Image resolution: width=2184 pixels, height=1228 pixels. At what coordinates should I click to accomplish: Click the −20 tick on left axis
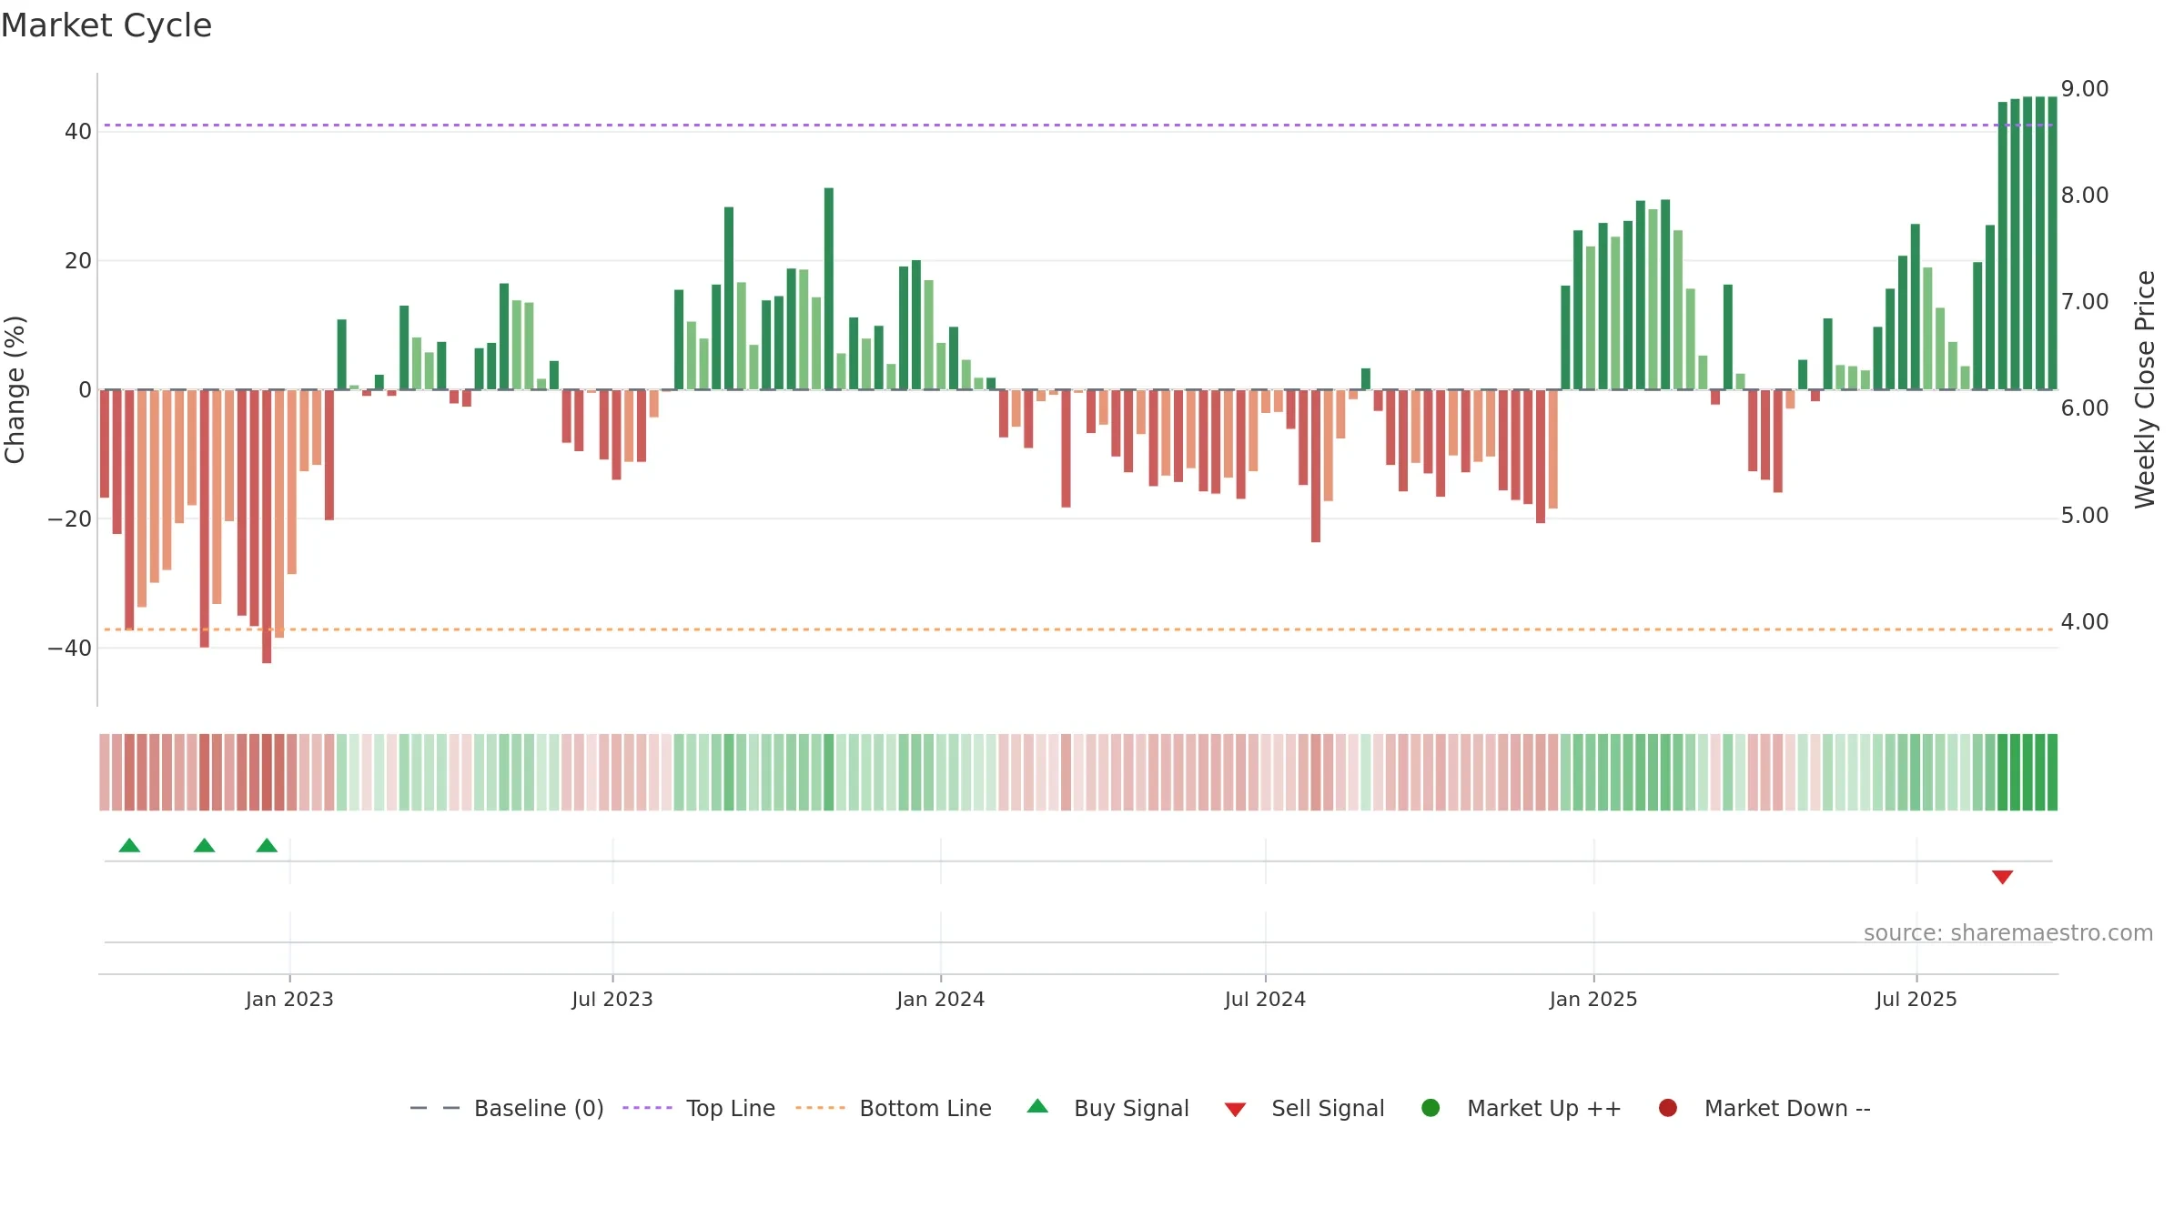click(70, 519)
